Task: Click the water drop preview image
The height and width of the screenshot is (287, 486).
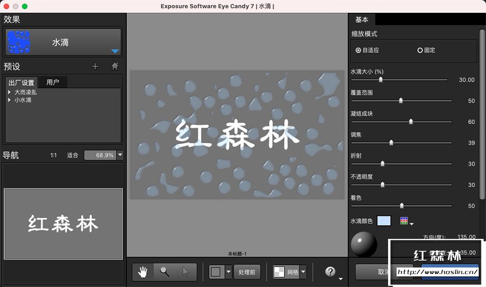Action: [237, 134]
